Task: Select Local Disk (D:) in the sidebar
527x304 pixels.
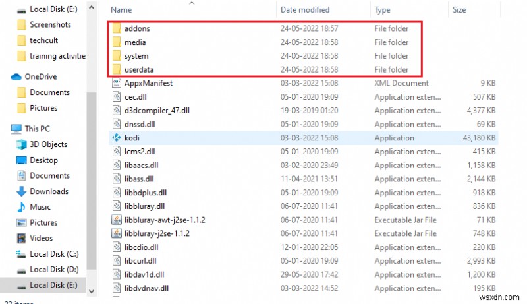Action: (52, 269)
